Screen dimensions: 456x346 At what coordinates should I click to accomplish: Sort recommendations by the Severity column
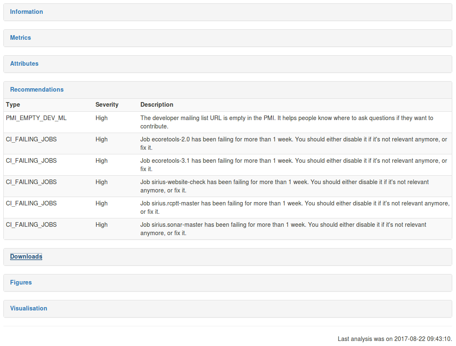coord(107,105)
